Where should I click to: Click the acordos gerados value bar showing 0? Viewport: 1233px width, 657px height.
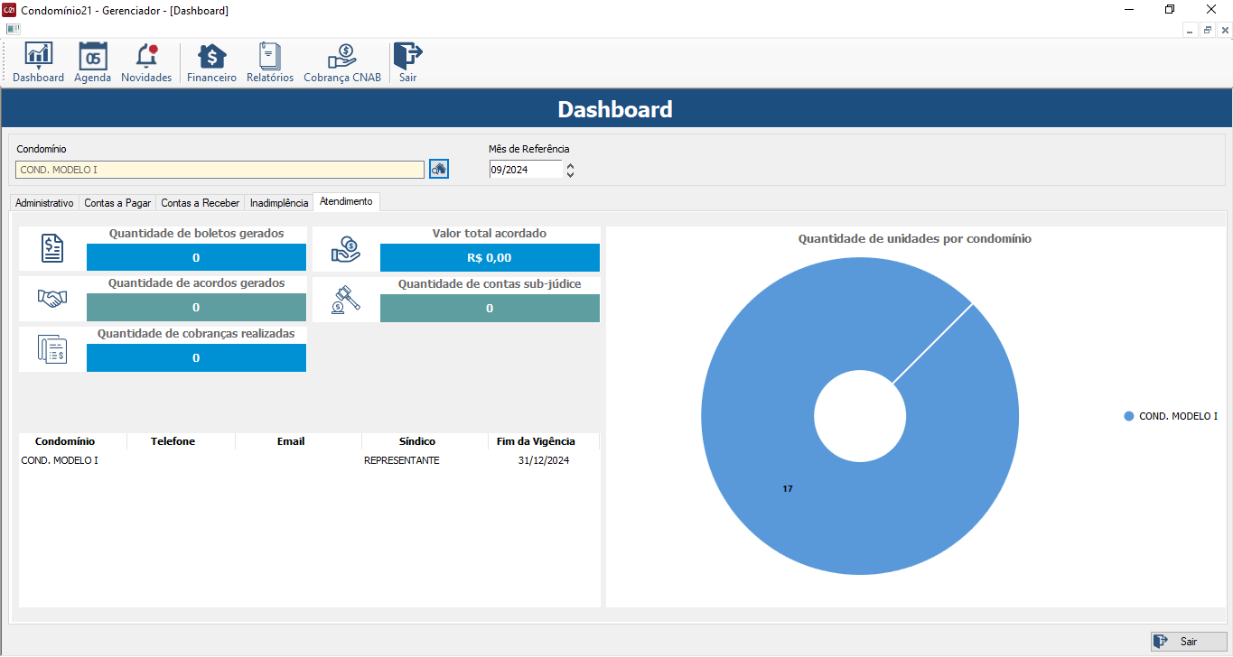pyautogui.click(x=196, y=308)
